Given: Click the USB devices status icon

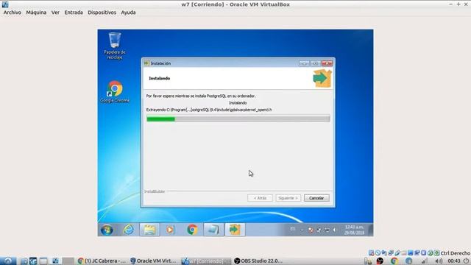Looking at the screenshot, I should click(x=397, y=253).
